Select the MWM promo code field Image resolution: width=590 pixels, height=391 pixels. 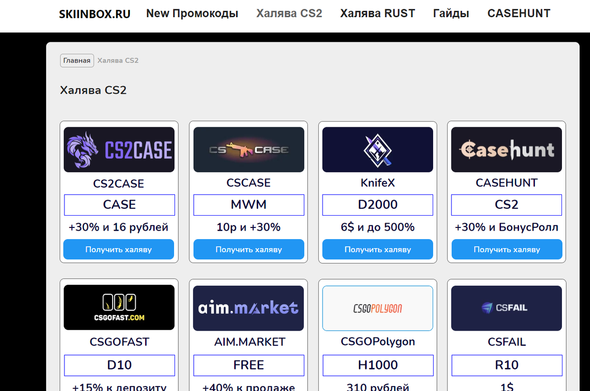click(249, 205)
